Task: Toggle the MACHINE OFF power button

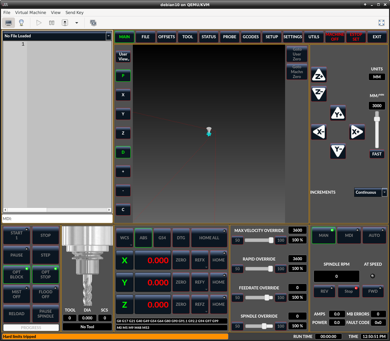Action: pos(335,37)
